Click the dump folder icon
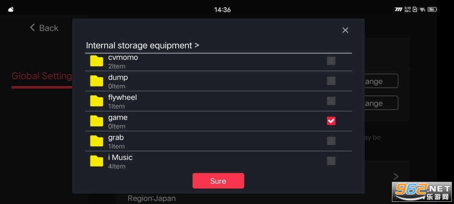454x204 pixels. 97,81
